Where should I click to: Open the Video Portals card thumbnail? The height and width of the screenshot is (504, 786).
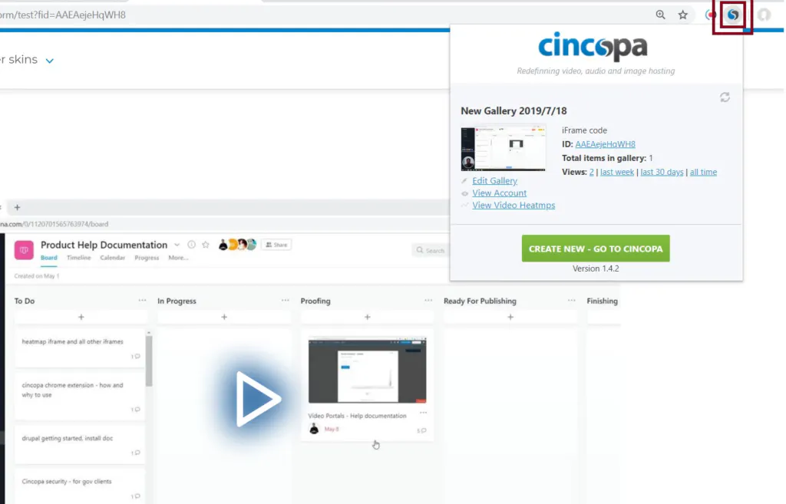tap(368, 371)
